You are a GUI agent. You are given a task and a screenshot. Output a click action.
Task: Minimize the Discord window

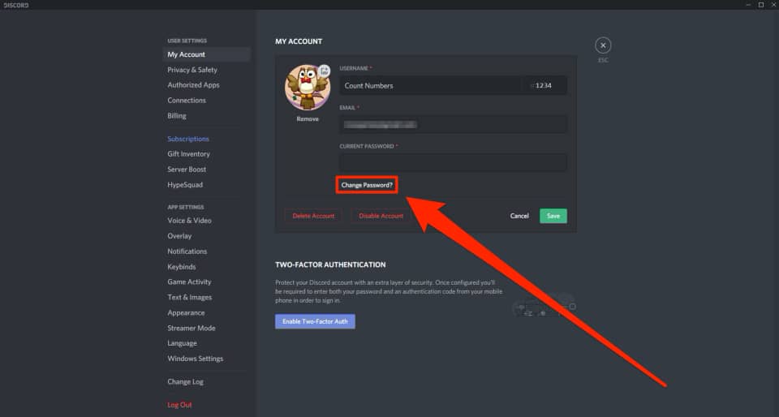click(749, 5)
